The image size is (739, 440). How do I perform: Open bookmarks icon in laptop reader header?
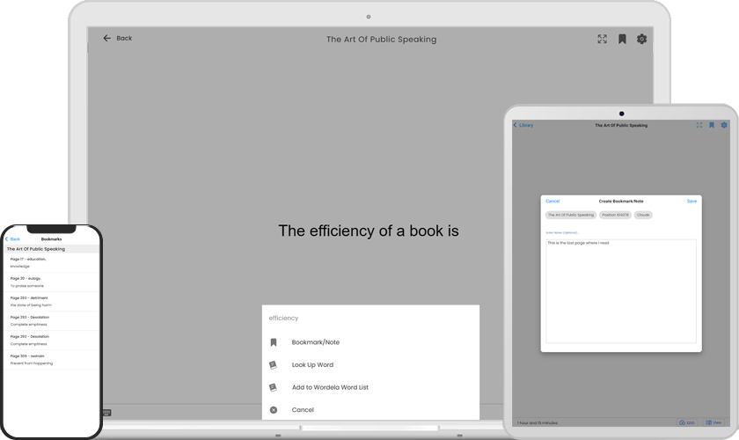coord(622,39)
